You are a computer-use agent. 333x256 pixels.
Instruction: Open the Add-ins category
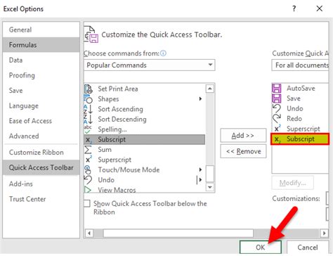pos(41,184)
